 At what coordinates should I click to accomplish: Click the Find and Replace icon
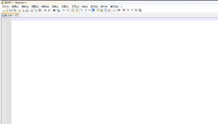coord(58,10)
